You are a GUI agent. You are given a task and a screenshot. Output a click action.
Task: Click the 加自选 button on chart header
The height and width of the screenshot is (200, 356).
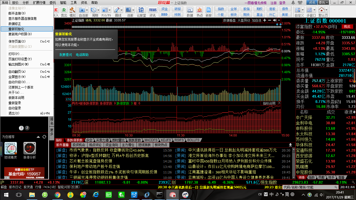256,20
